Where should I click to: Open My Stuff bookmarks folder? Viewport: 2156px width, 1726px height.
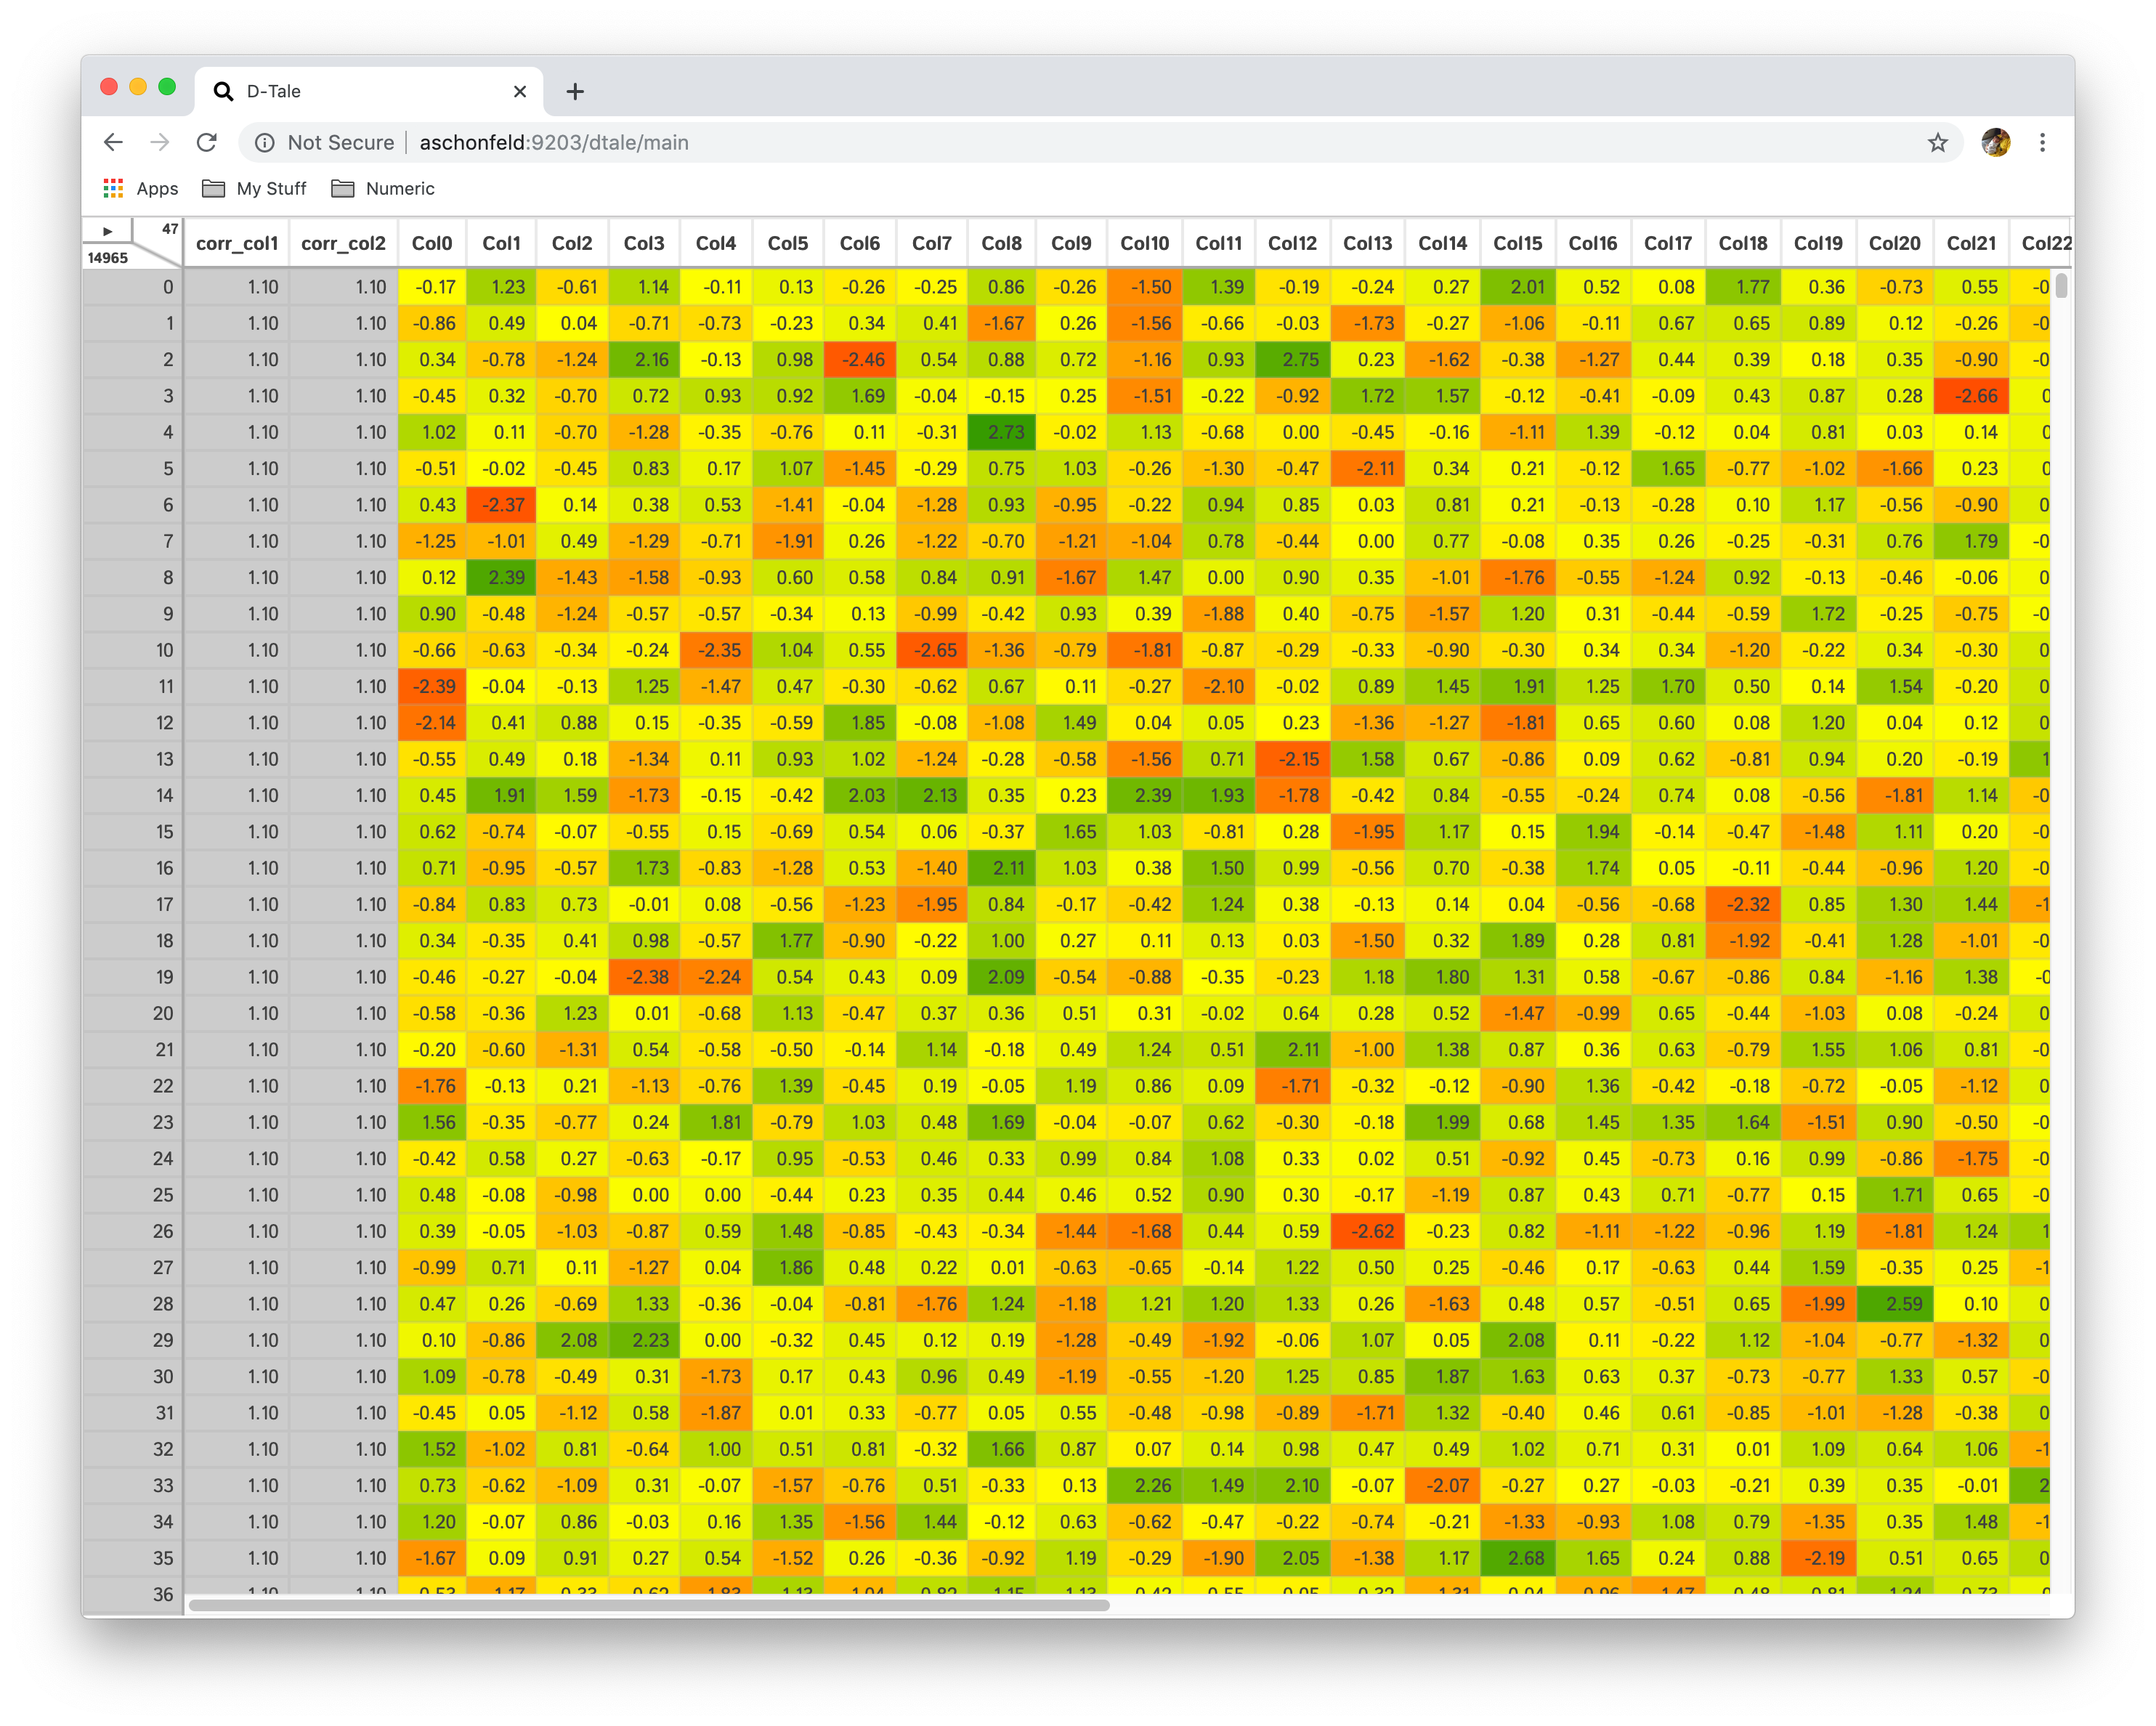click(x=254, y=188)
